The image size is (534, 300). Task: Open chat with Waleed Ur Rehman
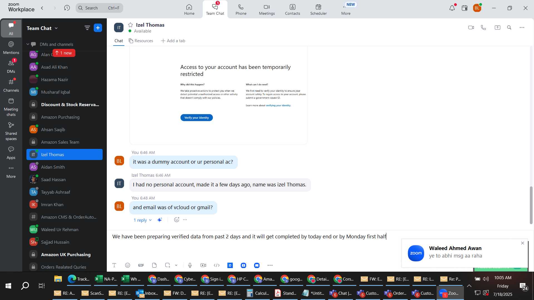(65, 229)
